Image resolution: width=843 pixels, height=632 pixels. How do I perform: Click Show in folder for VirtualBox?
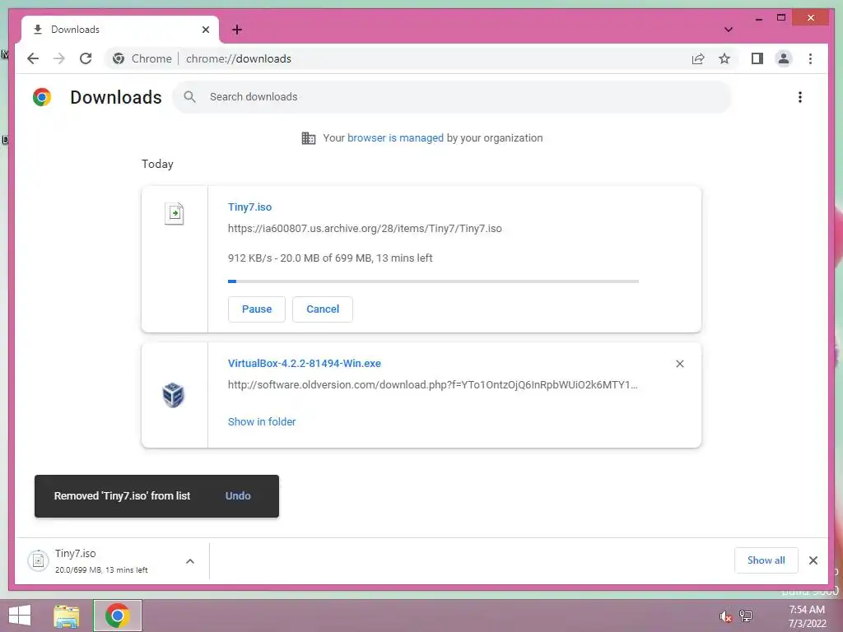[262, 422]
